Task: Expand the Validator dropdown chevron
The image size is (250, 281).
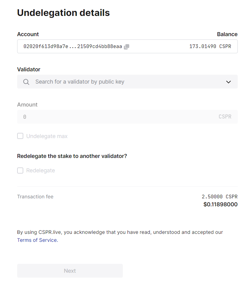Action: click(228, 82)
